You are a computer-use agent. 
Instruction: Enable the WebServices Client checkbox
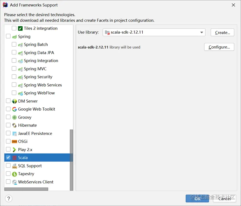[x=8, y=182]
